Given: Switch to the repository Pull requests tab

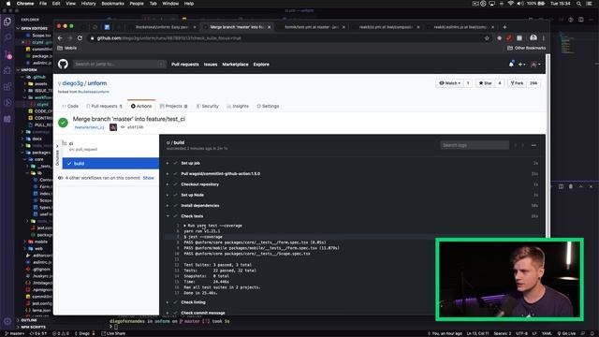Looking at the screenshot, I should tap(104, 106).
